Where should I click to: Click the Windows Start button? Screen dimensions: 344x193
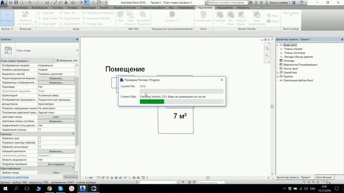click(x=5, y=188)
